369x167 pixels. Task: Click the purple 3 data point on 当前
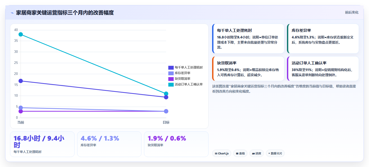tap(21, 111)
